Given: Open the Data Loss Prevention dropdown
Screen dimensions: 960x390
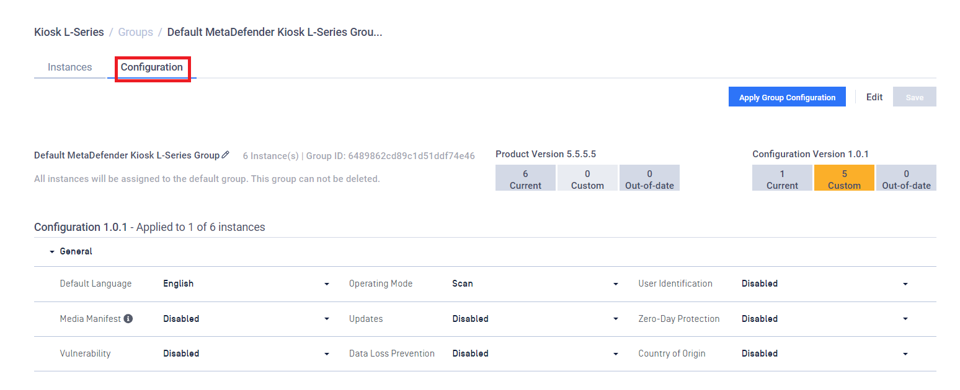Looking at the screenshot, I should click(535, 354).
